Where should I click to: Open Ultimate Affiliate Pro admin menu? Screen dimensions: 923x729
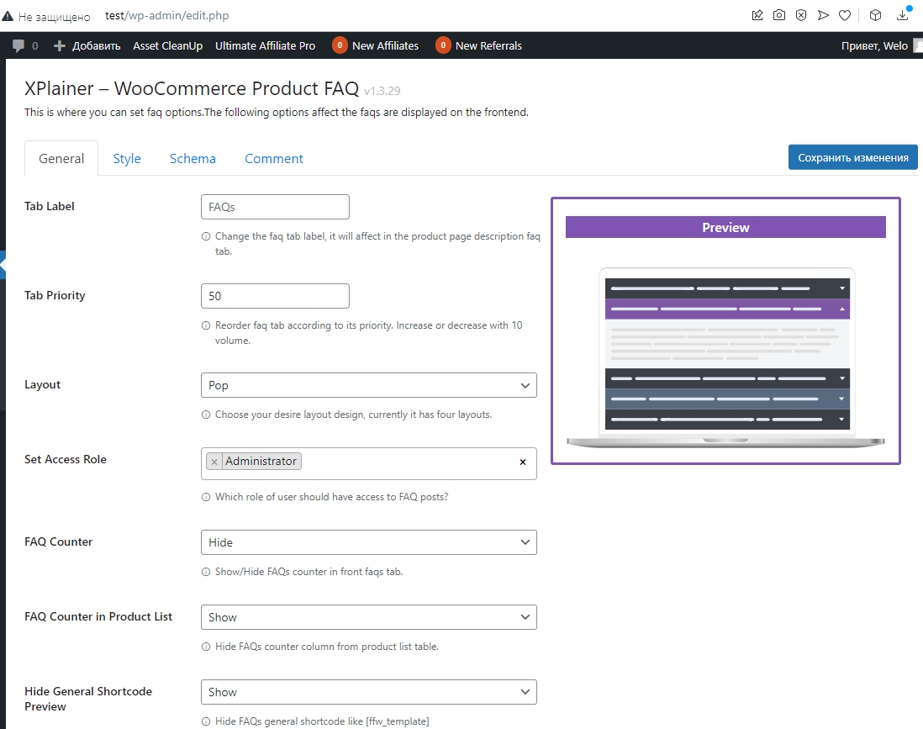(x=265, y=46)
